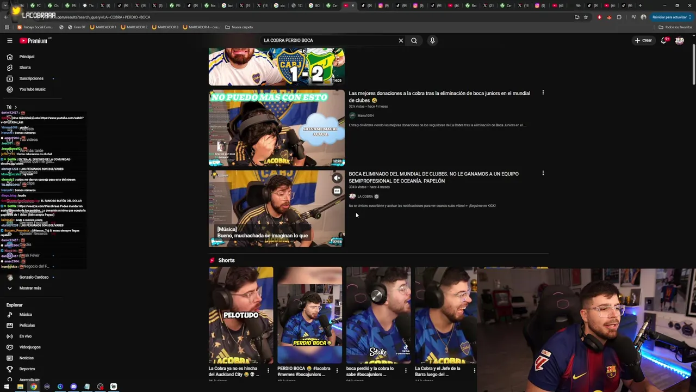The height and width of the screenshot is (392, 696).
Task: Open the Manu10EH channel link
Action: click(x=365, y=115)
